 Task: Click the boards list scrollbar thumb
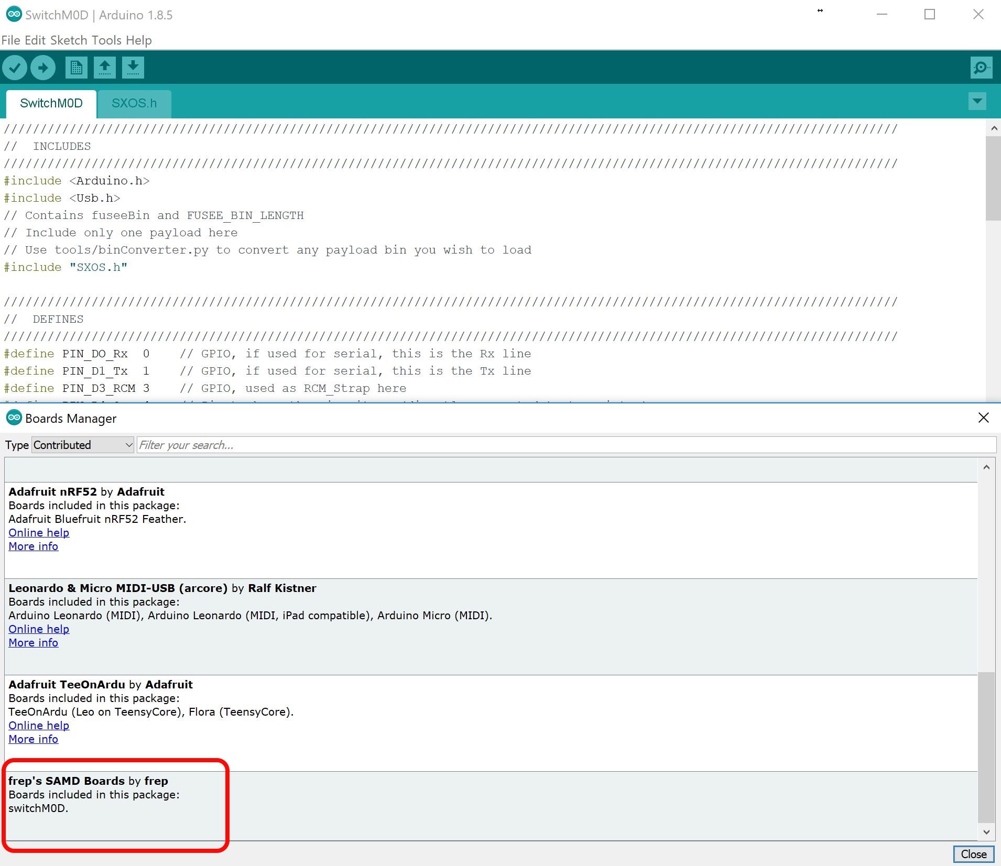pos(986,748)
